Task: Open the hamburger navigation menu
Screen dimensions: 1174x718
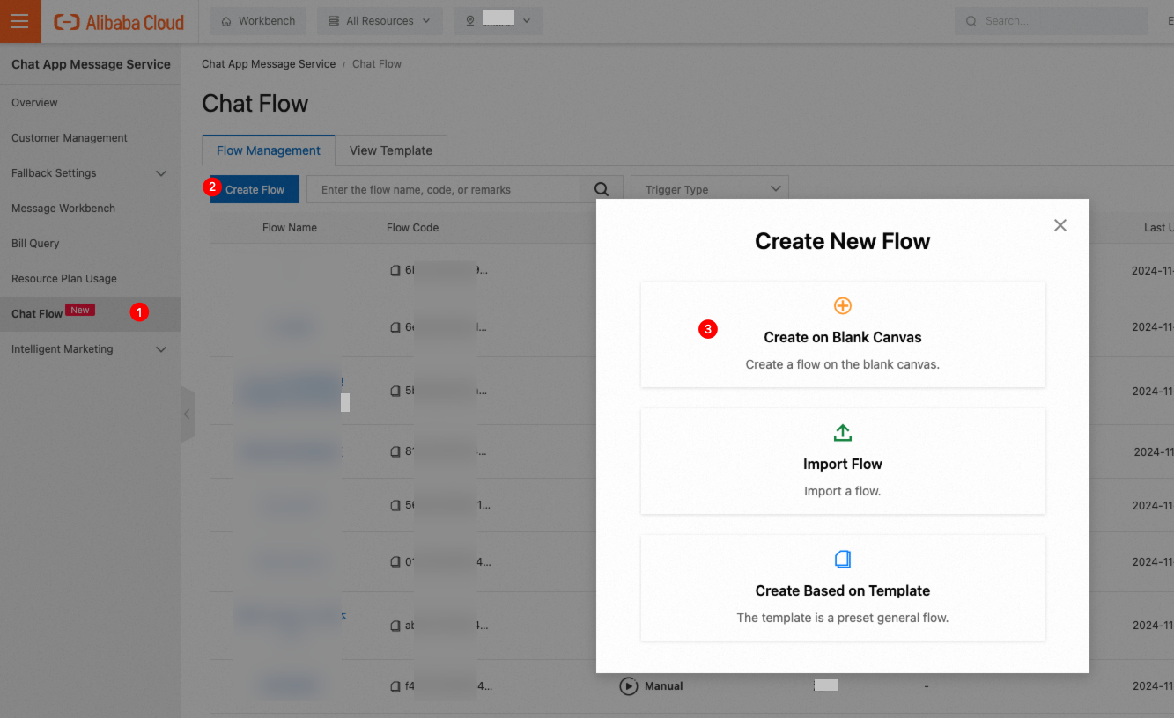Action: pos(19,21)
